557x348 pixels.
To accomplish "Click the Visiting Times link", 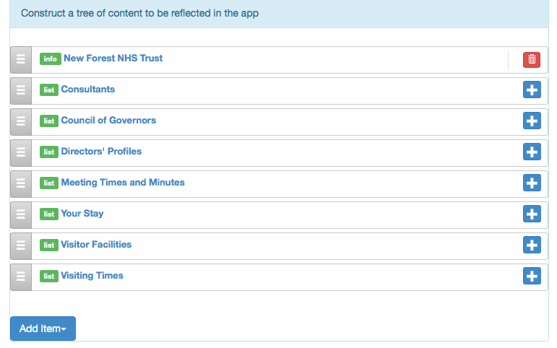I will [x=92, y=276].
